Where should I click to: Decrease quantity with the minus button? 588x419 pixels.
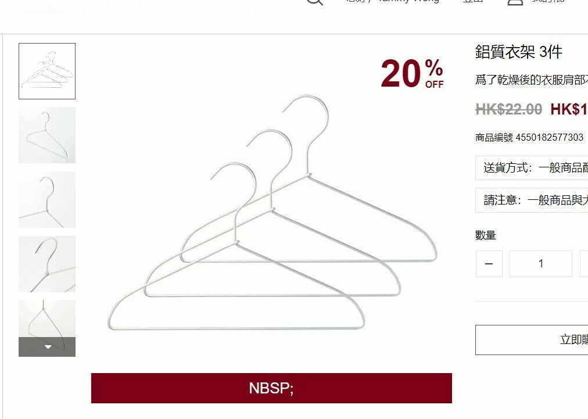point(489,264)
